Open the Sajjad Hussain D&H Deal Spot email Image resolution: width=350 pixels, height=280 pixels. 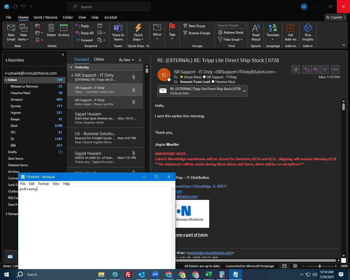pos(105,118)
